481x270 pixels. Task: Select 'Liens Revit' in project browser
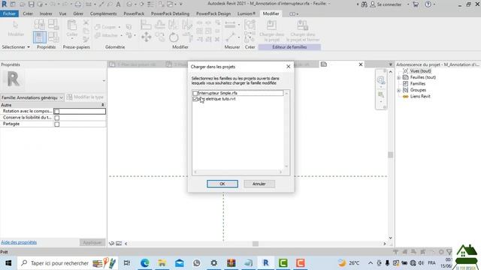tap(420, 96)
